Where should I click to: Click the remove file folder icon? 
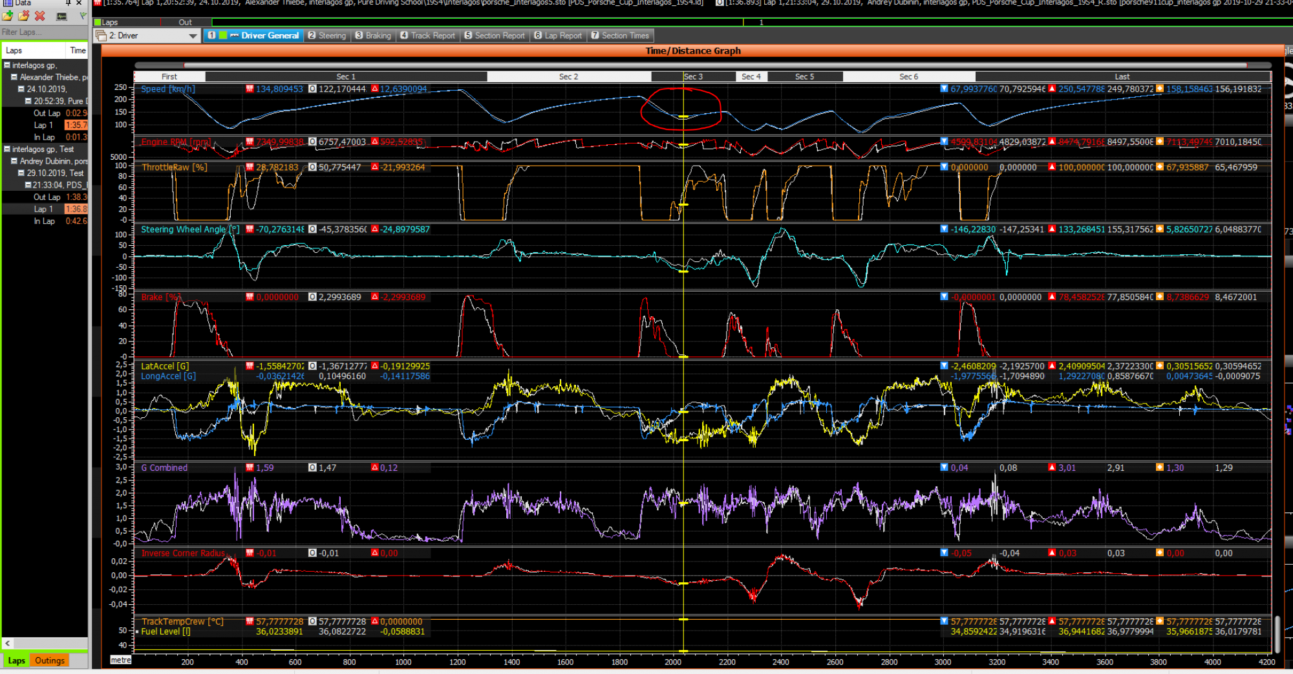click(x=23, y=16)
